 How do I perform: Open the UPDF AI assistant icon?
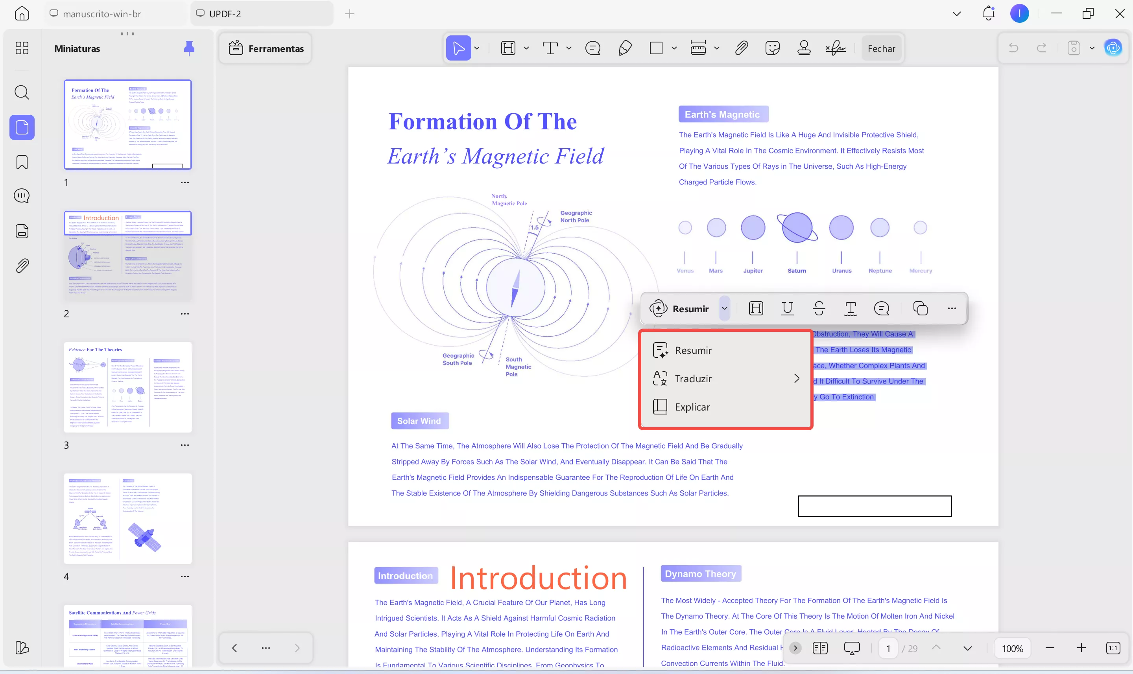pyautogui.click(x=1113, y=48)
